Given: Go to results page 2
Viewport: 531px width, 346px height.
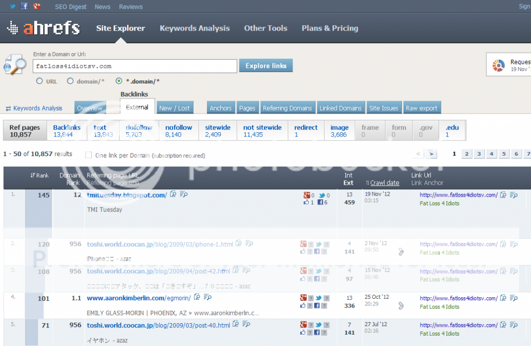Looking at the screenshot, I should coord(467,154).
